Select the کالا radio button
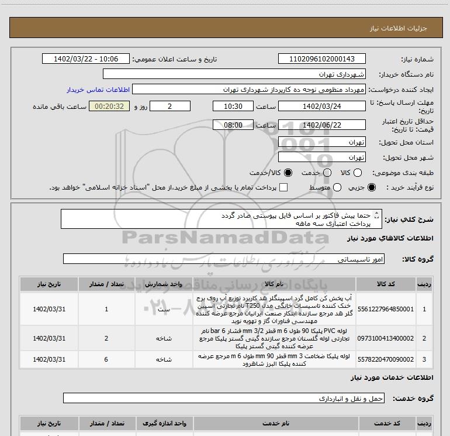Screen dimensions: 450x436 point(358,173)
